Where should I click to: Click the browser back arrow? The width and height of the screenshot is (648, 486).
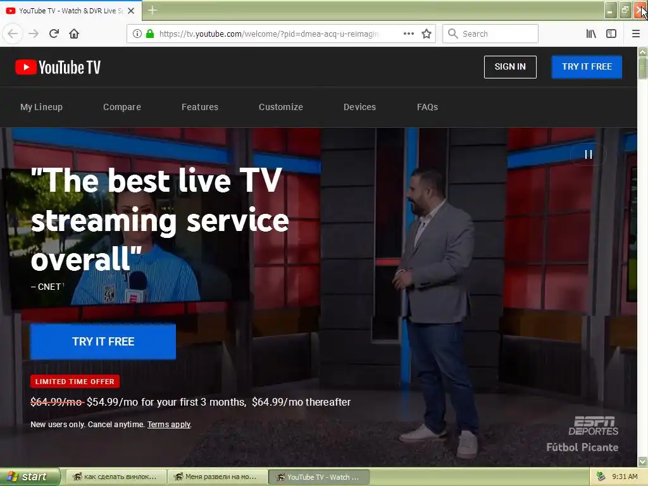[x=13, y=34]
